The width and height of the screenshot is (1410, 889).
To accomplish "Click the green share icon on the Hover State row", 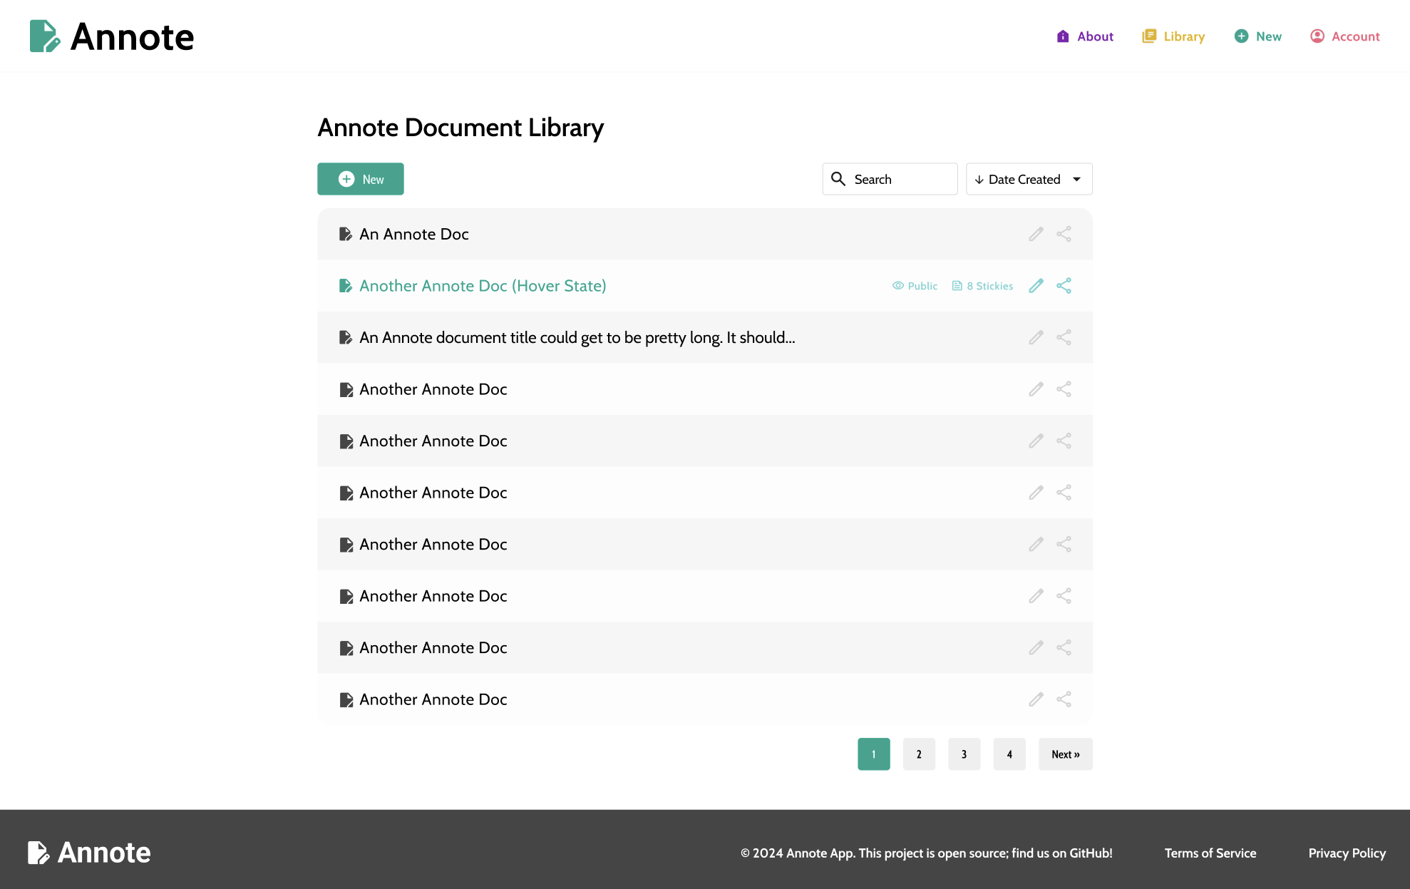I will tap(1064, 286).
